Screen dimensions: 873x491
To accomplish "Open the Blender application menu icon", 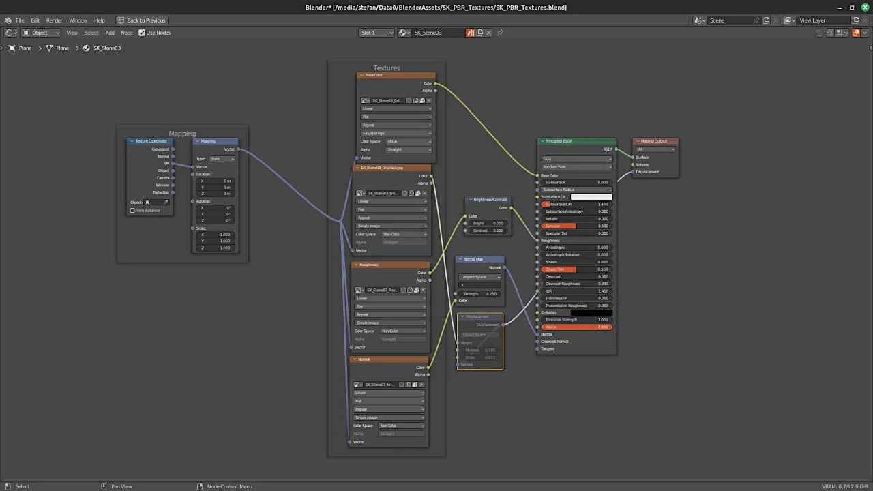I will (8, 20).
